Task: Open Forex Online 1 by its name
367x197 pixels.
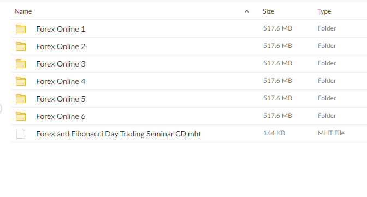Action: click(x=61, y=29)
